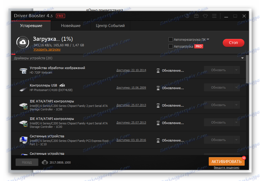The height and width of the screenshot is (181, 260).
Task: Stop the download with Стоп button
Action: pyautogui.click(x=234, y=43)
